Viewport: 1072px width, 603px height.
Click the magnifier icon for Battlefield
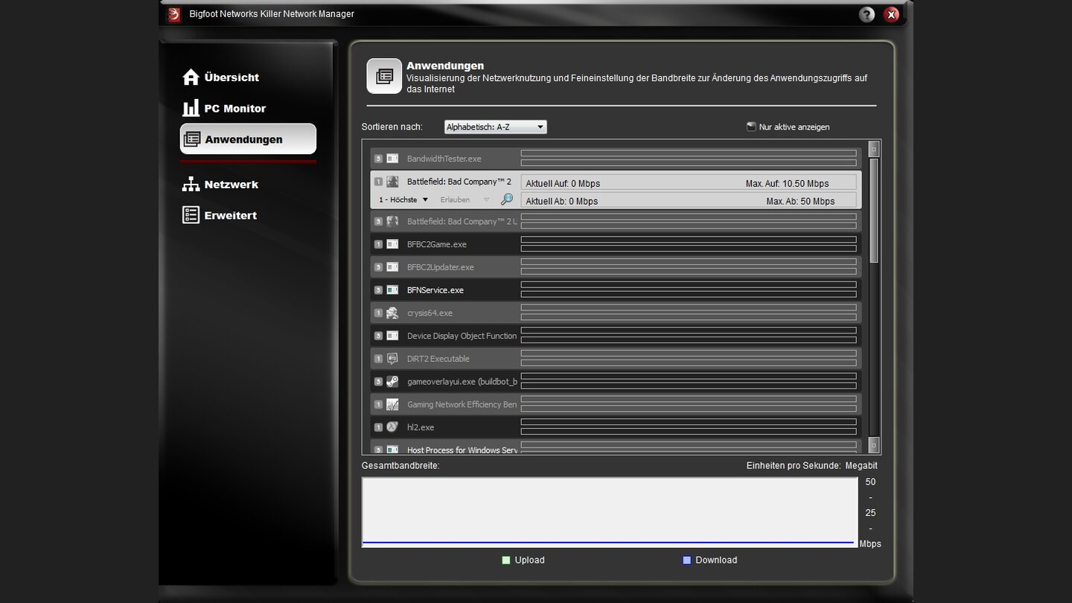(x=507, y=200)
